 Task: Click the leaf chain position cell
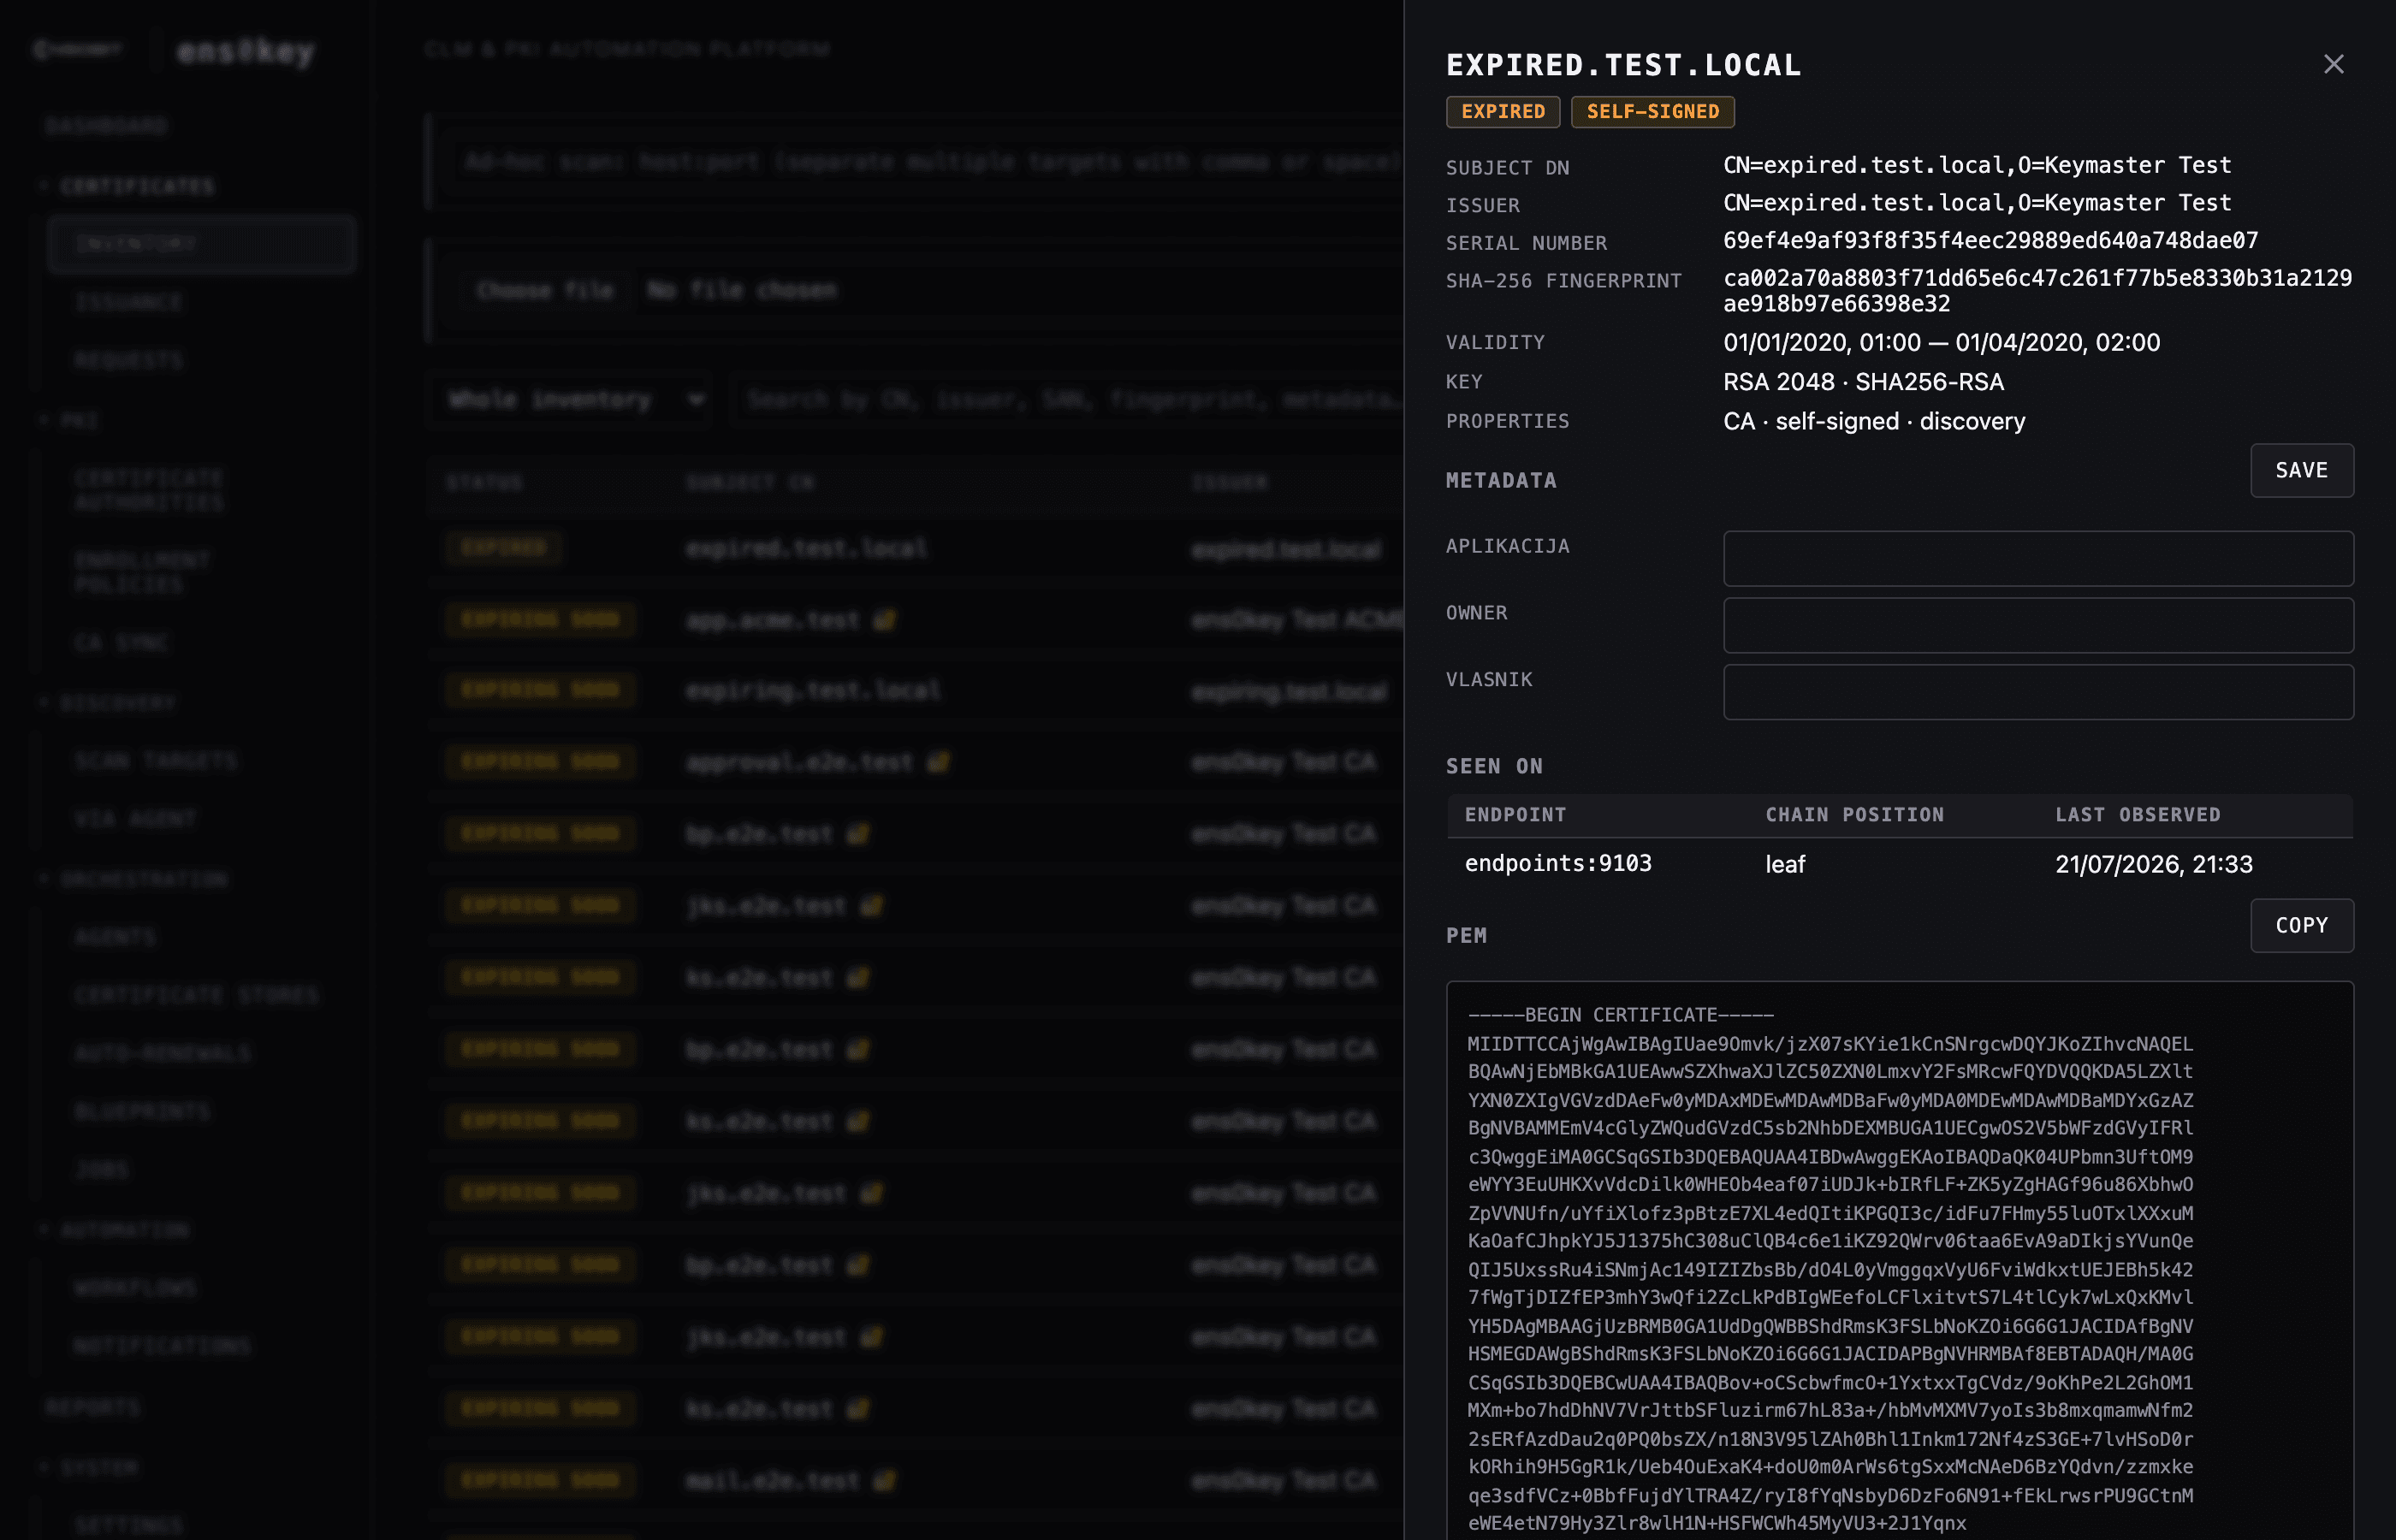pos(1785,864)
